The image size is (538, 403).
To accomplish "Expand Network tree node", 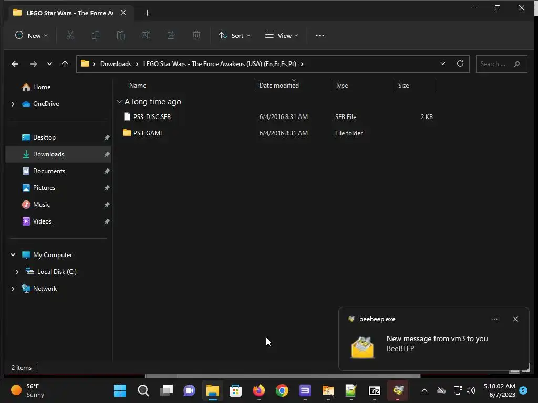I will click(13, 289).
